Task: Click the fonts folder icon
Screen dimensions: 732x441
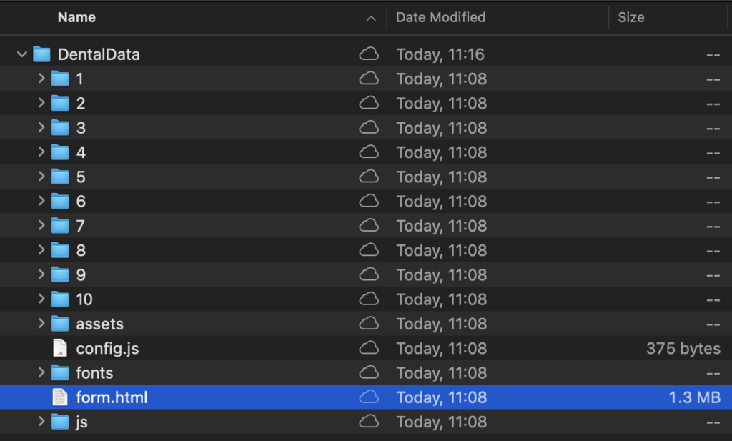Action: point(60,373)
